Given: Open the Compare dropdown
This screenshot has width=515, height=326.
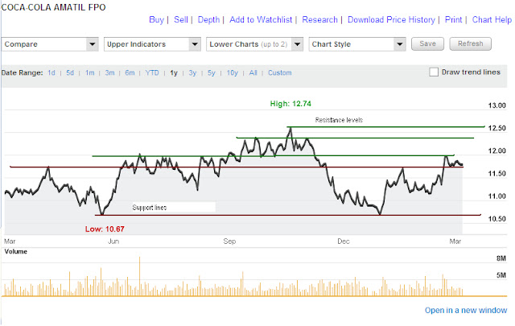Looking at the screenshot, I should point(50,44).
